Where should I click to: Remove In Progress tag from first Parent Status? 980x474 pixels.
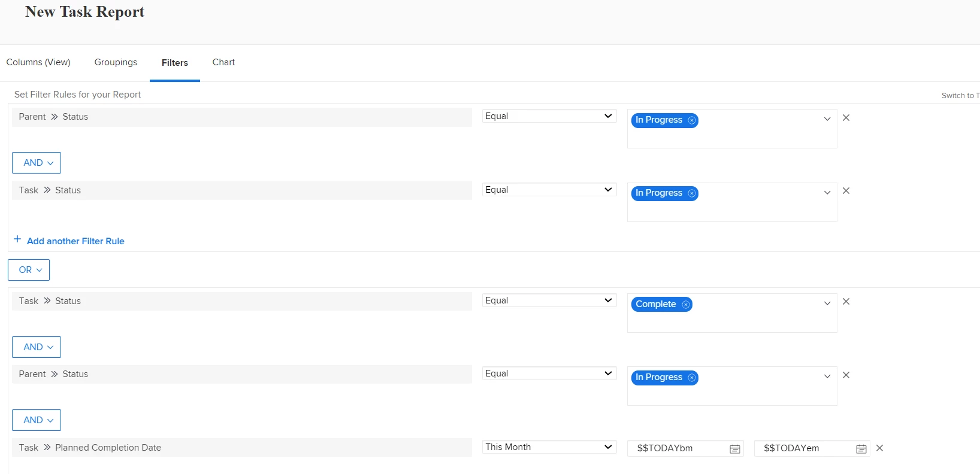692,120
